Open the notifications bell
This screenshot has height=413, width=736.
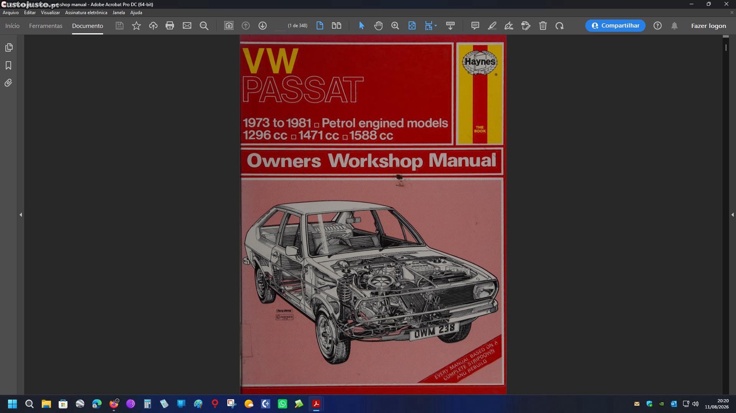coord(675,26)
